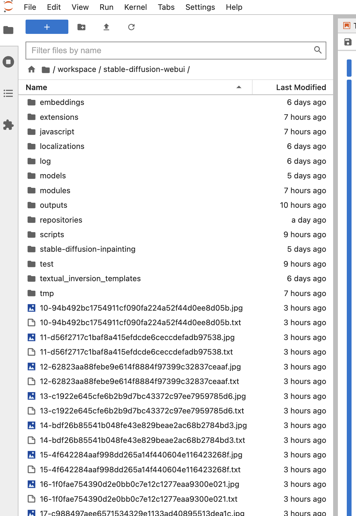Select the 10-94b492 jpg image file
This screenshot has width=356, height=516.
[x=141, y=308]
